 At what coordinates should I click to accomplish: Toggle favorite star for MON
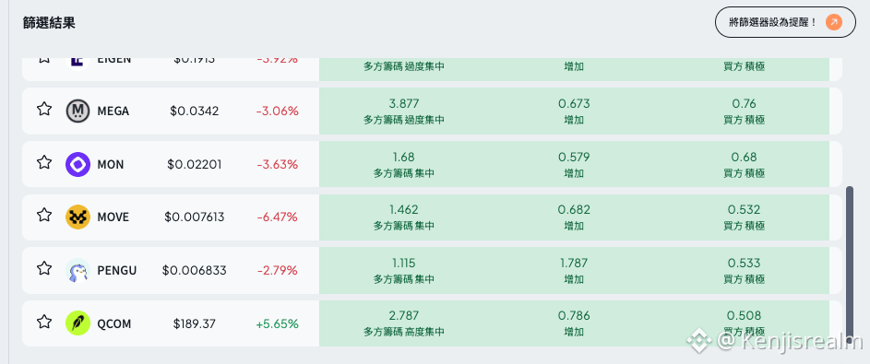[44, 162]
